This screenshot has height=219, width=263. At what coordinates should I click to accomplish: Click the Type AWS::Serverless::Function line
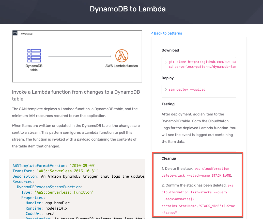pyautogui.click(x=57, y=192)
